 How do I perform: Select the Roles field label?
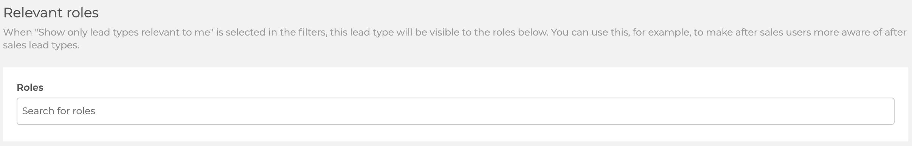tap(30, 88)
